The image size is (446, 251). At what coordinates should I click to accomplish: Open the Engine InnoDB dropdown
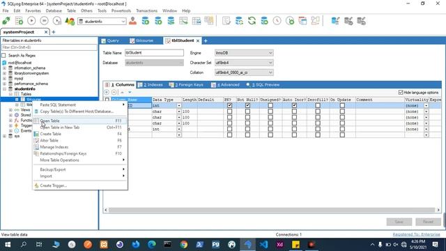(270, 53)
